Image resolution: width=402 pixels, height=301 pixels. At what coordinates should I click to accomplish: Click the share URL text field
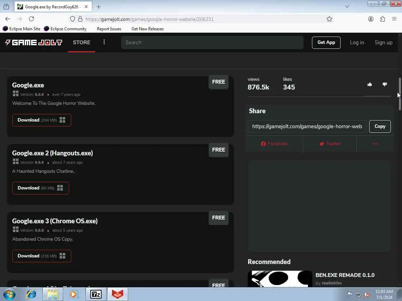tap(307, 126)
